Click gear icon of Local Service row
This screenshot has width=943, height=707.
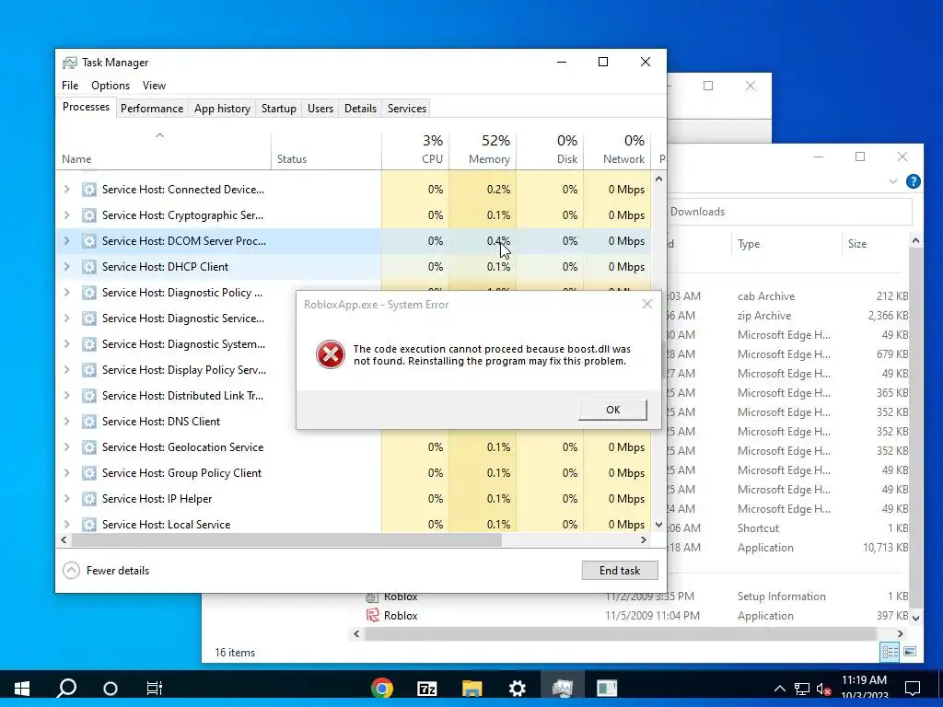tap(89, 524)
